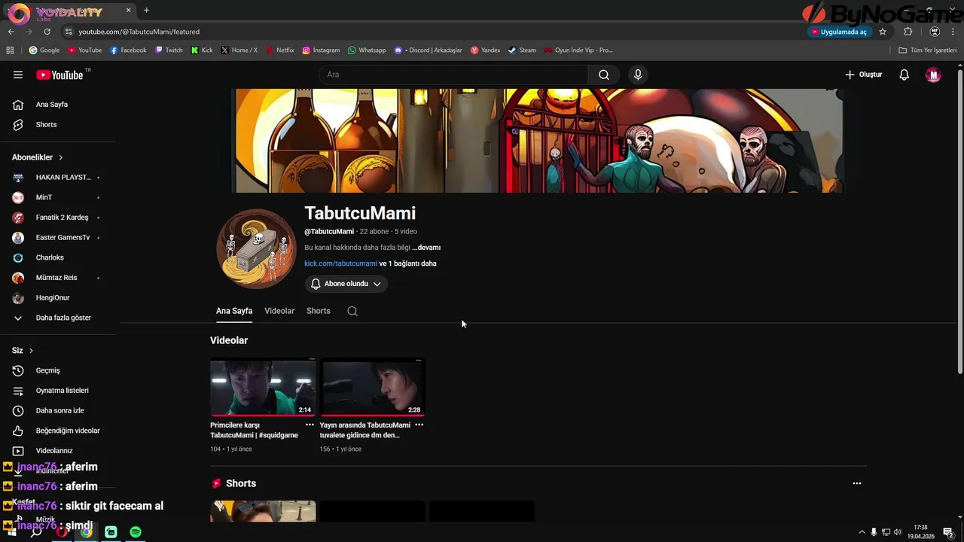Open the Primcilere karşı TabutcuMami video thumbnail
Screen dimensions: 964x542
click(x=263, y=387)
